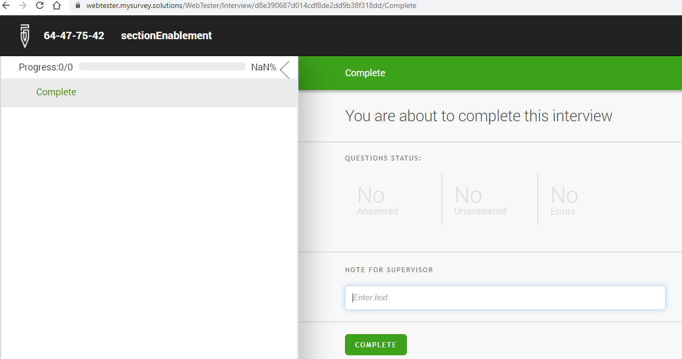This screenshot has width=682, height=359.
Task: Click the No Errors status indicator
Action: point(563,200)
